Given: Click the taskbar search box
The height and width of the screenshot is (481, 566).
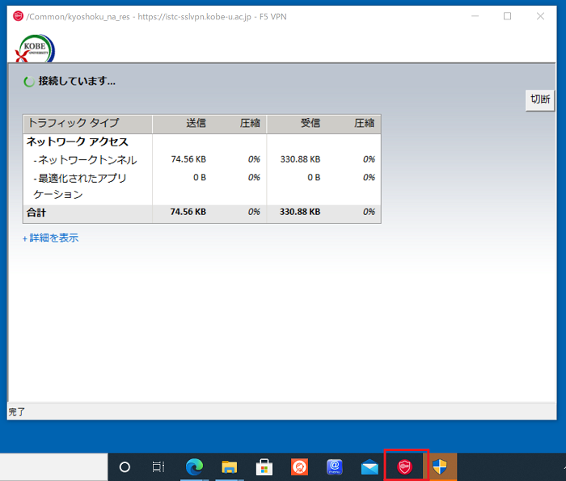Looking at the screenshot, I should tap(54, 467).
